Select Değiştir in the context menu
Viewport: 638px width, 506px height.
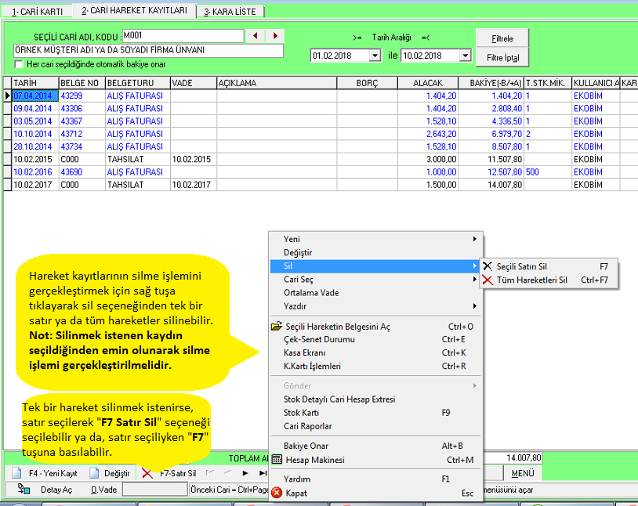pyautogui.click(x=375, y=252)
